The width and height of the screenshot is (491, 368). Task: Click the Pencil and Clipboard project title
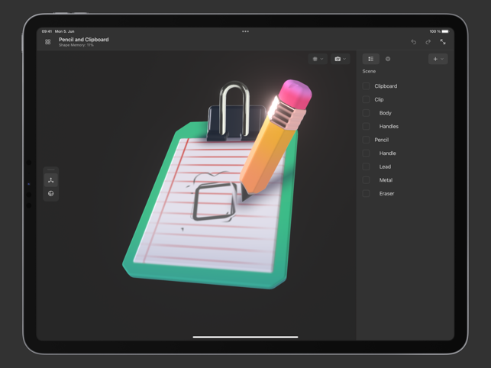pyautogui.click(x=83, y=40)
